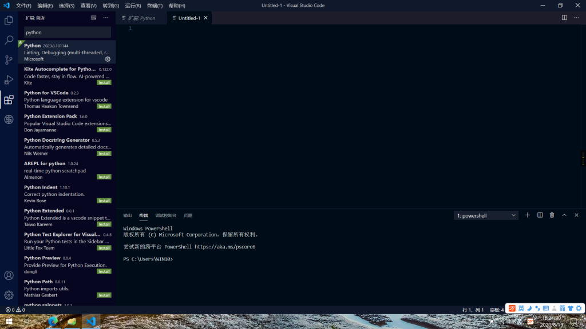This screenshot has height=329, width=586.
Task: Open the Run and Debug view
Action: (x=9, y=79)
